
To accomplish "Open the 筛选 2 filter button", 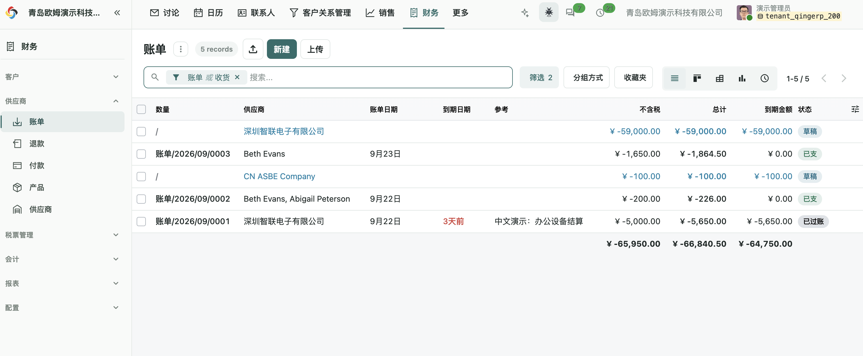I will (x=539, y=77).
